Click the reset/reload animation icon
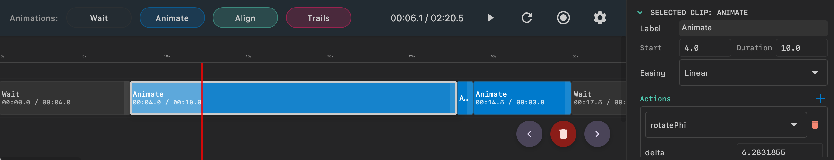 526,18
